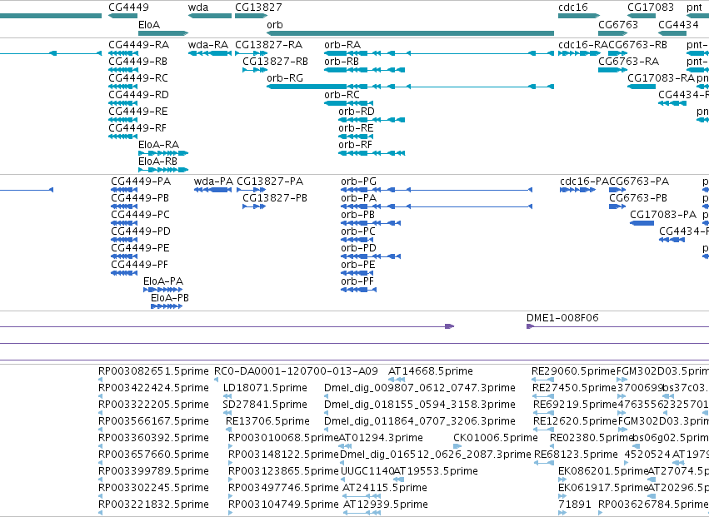Click transcript EloA-RB
Image resolution: width=709 pixels, height=517 pixels.
(x=163, y=170)
